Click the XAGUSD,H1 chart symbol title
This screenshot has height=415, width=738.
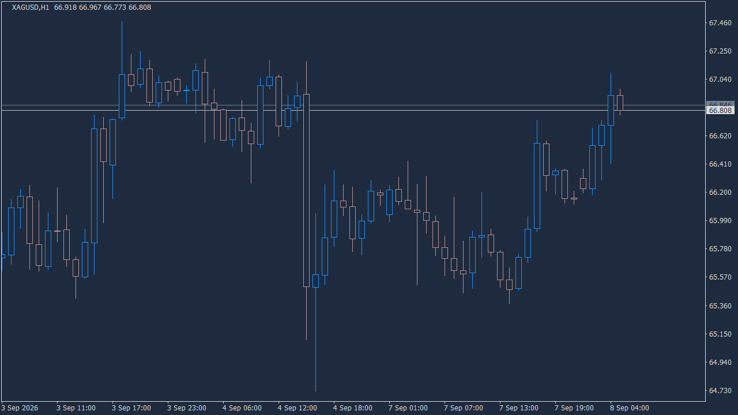tap(30, 7)
